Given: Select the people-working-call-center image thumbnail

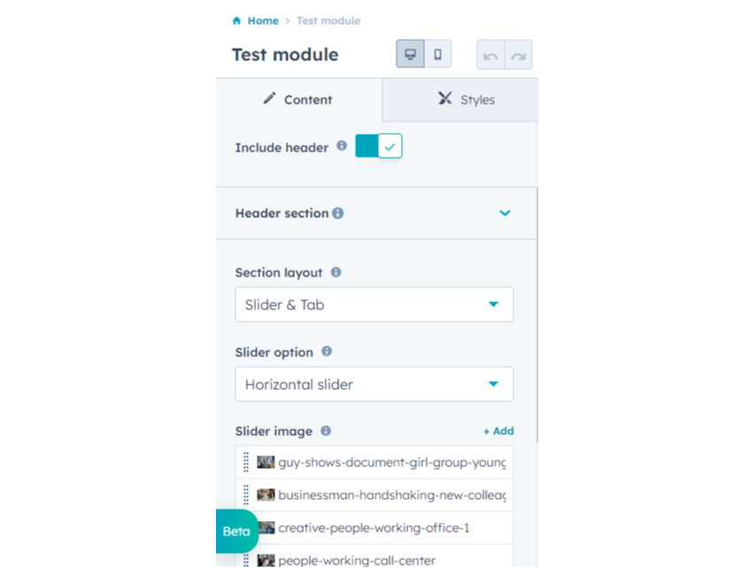Looking at the screenshot, I should pos(266,560).
